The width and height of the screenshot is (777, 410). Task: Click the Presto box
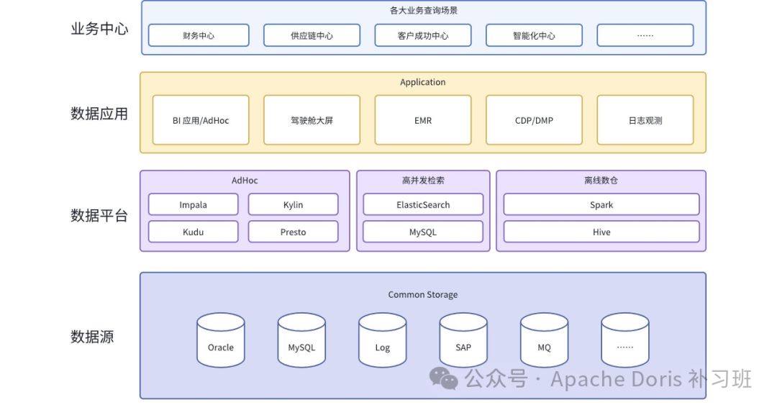[x=293, y=232]
